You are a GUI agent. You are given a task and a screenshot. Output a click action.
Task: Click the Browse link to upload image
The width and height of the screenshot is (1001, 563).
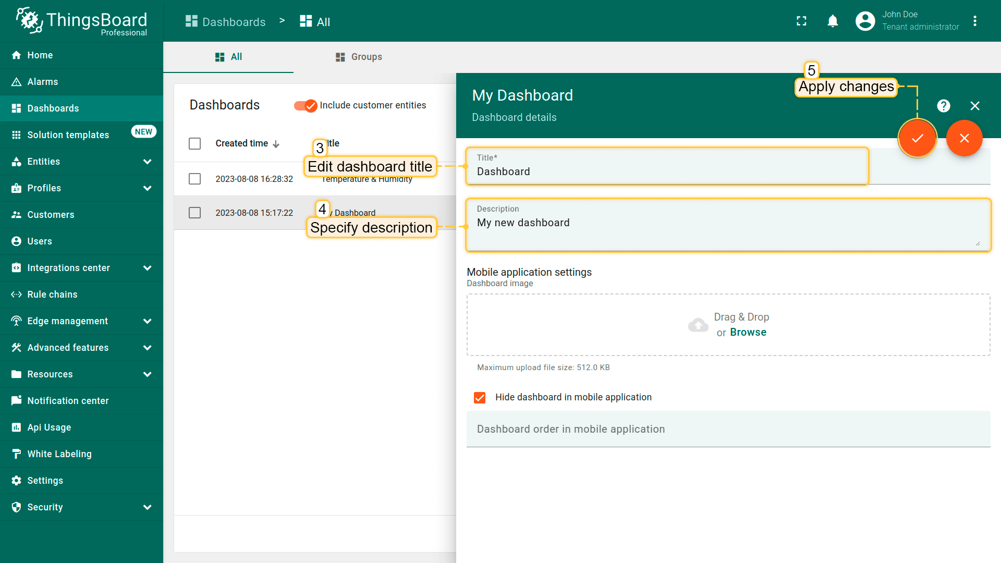pos(748,333)
